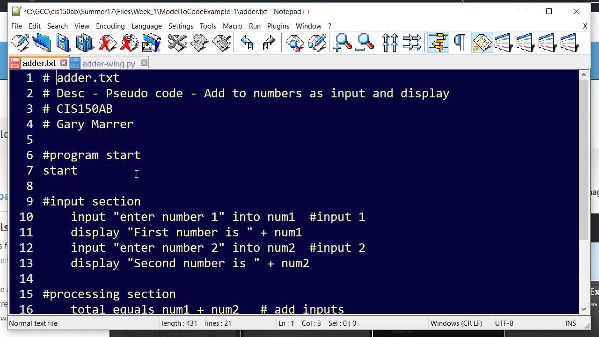Click the 'Ln : 1' status bar entry

coord(286,323)
